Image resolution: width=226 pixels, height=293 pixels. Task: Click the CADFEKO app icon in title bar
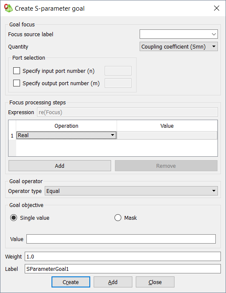8,8
